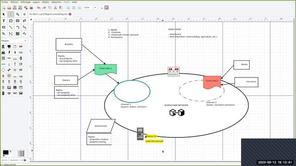Select the Box rectangle tool
Screen dimensions: 296x166
point(11,21)
